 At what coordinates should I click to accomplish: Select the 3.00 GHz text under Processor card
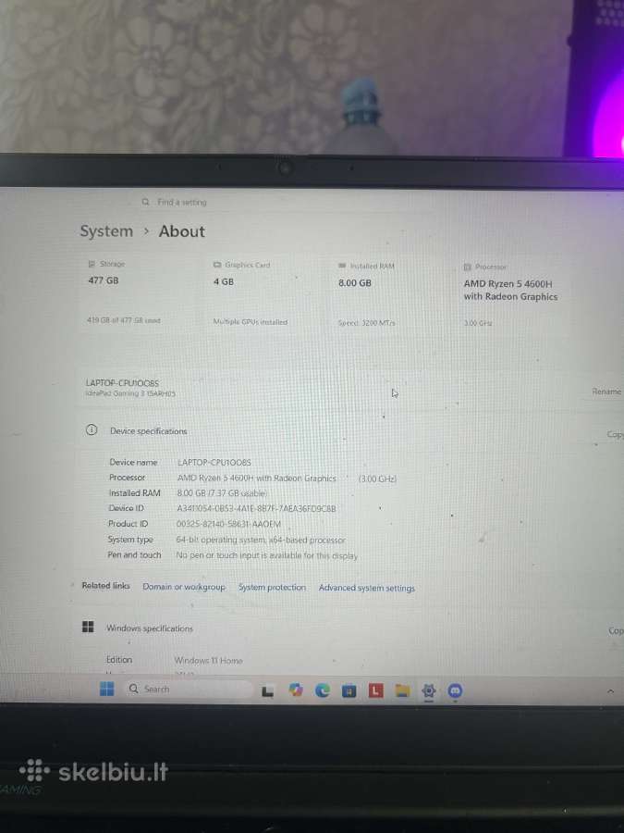click(x=478, y=323)
